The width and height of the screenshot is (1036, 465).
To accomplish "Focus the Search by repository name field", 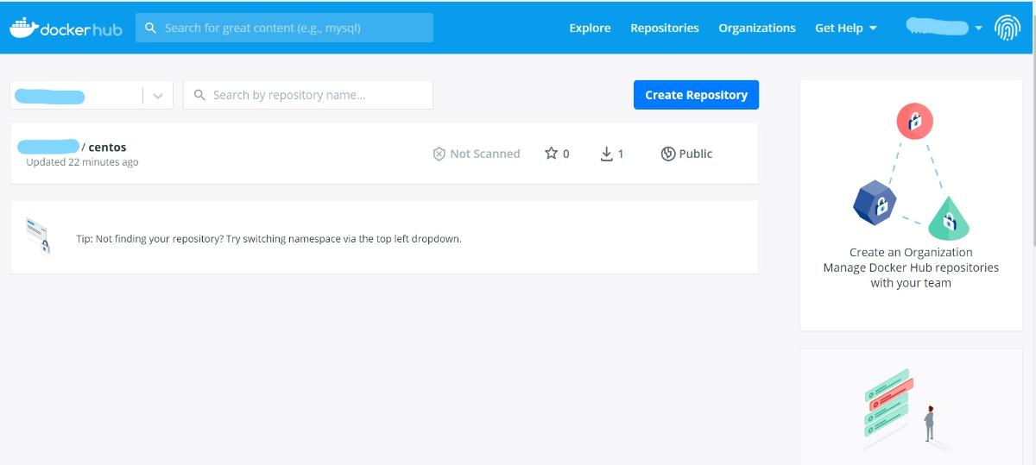I will tap(308, 95).
